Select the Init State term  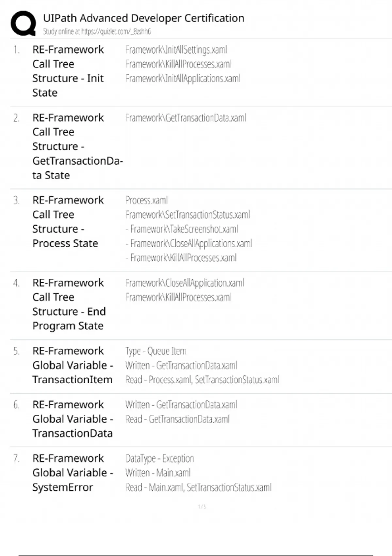68,71
